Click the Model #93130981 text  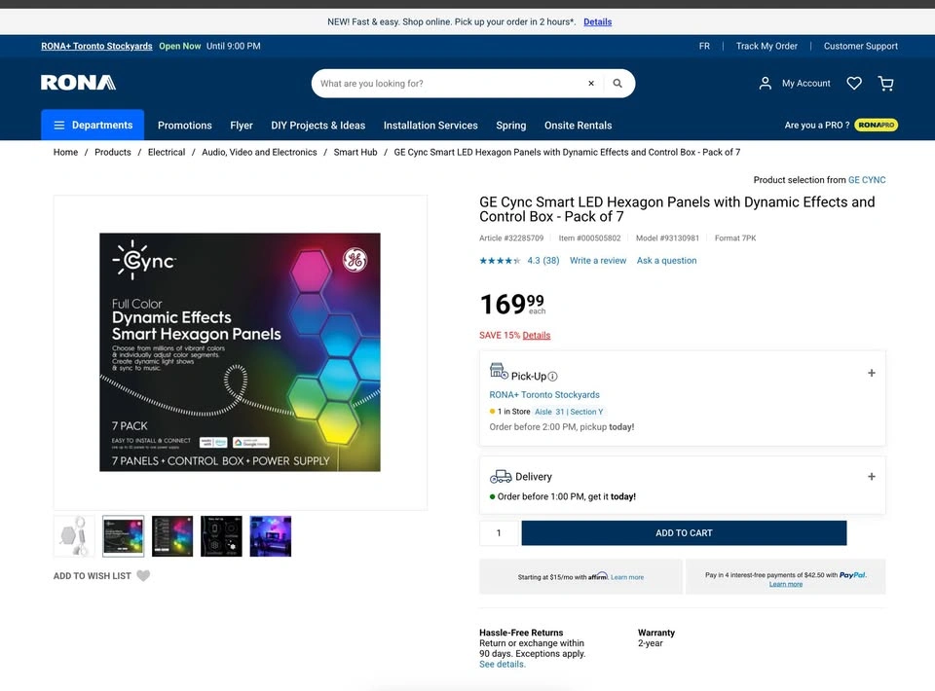click(x=667, y=238)
